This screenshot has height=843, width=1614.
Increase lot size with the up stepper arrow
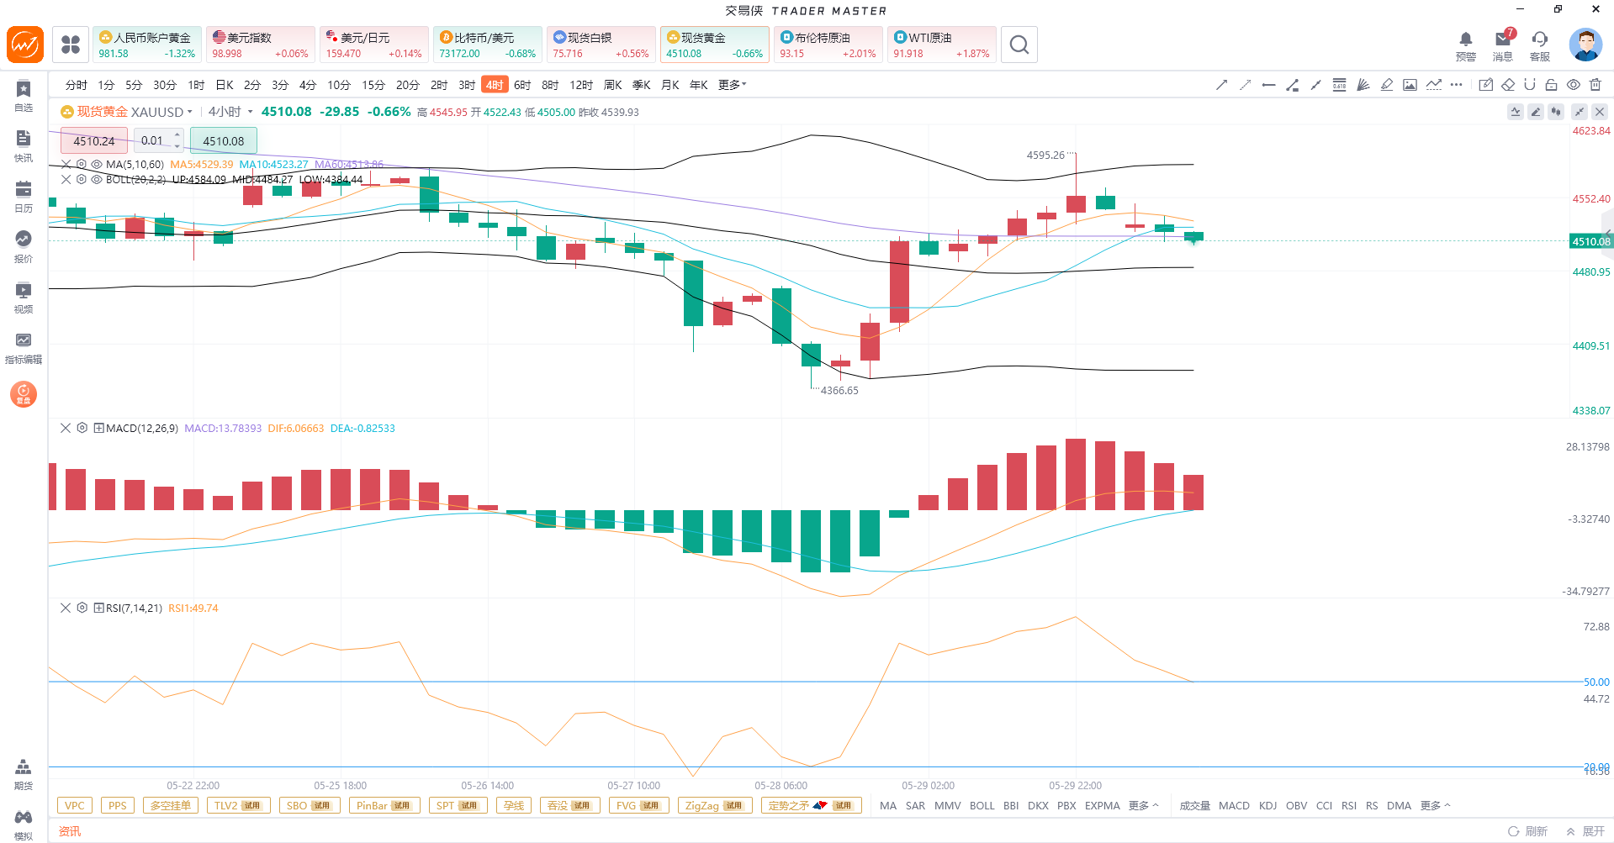pyautogui.click(x=177, y=134)
